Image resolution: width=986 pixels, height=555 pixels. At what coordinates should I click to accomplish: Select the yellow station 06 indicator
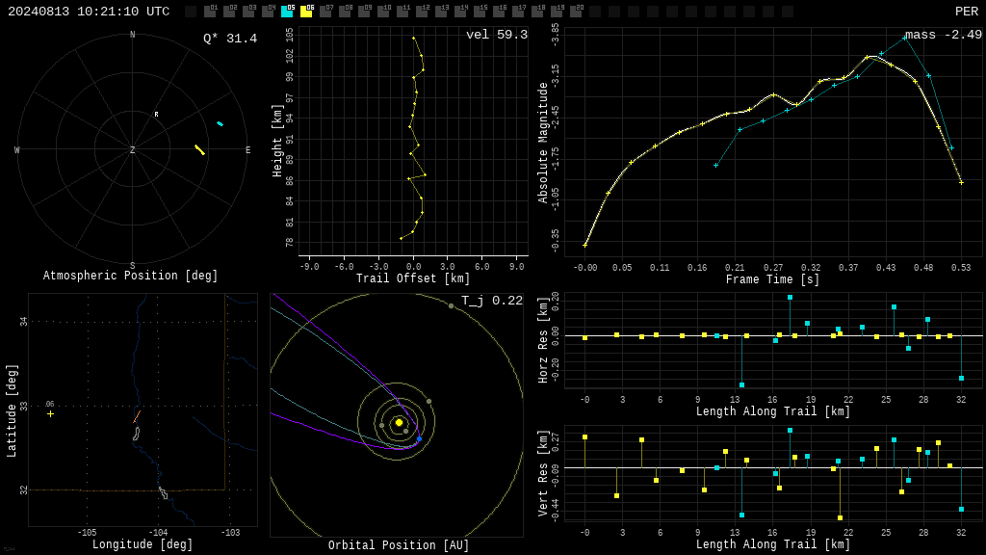pos(307,11)
